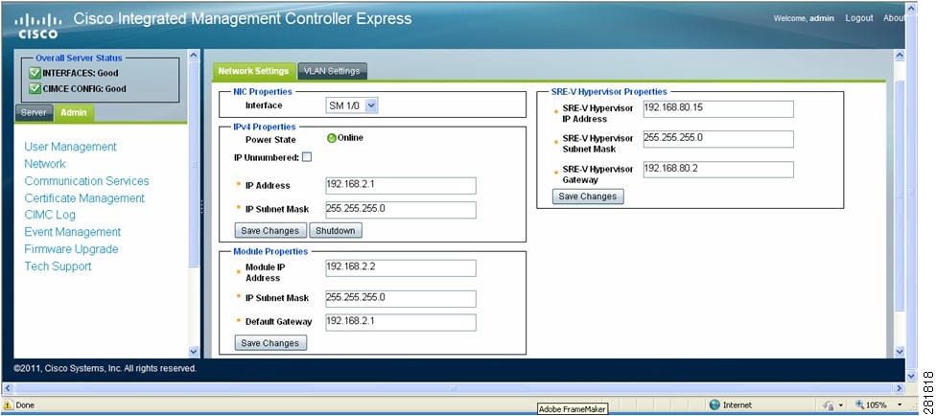Open User Management link

click(x=70, y=147)
